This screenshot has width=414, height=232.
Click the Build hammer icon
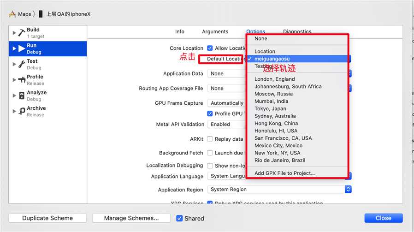(22, 33)
